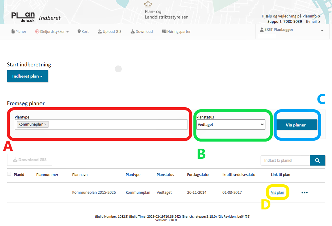Open the Planer menu item
The width and height of the screenshot is (332, 226).
pos(19,32)
